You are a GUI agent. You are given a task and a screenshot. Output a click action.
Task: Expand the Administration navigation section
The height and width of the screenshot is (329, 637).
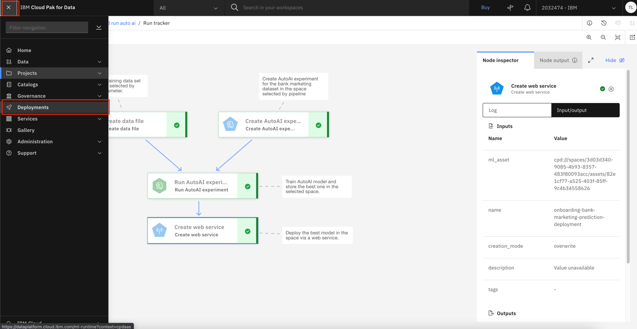pyautogui.click(x=100, y=141)
